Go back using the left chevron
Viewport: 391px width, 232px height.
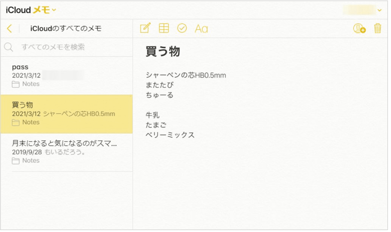pyautogui.click(x=10, y=28)
